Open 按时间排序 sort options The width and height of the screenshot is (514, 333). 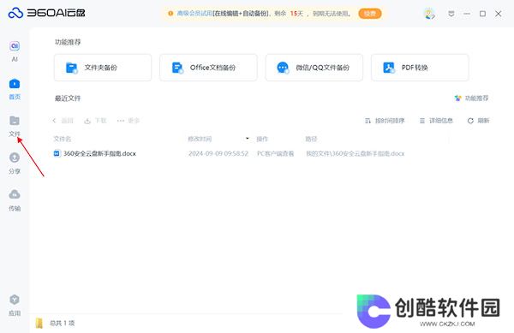(385, 121)
